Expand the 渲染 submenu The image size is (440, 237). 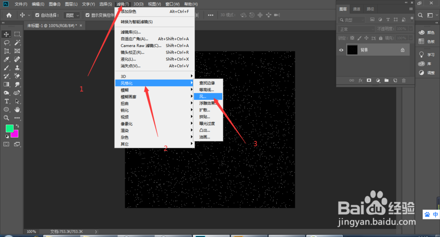[x=154, y=131]
